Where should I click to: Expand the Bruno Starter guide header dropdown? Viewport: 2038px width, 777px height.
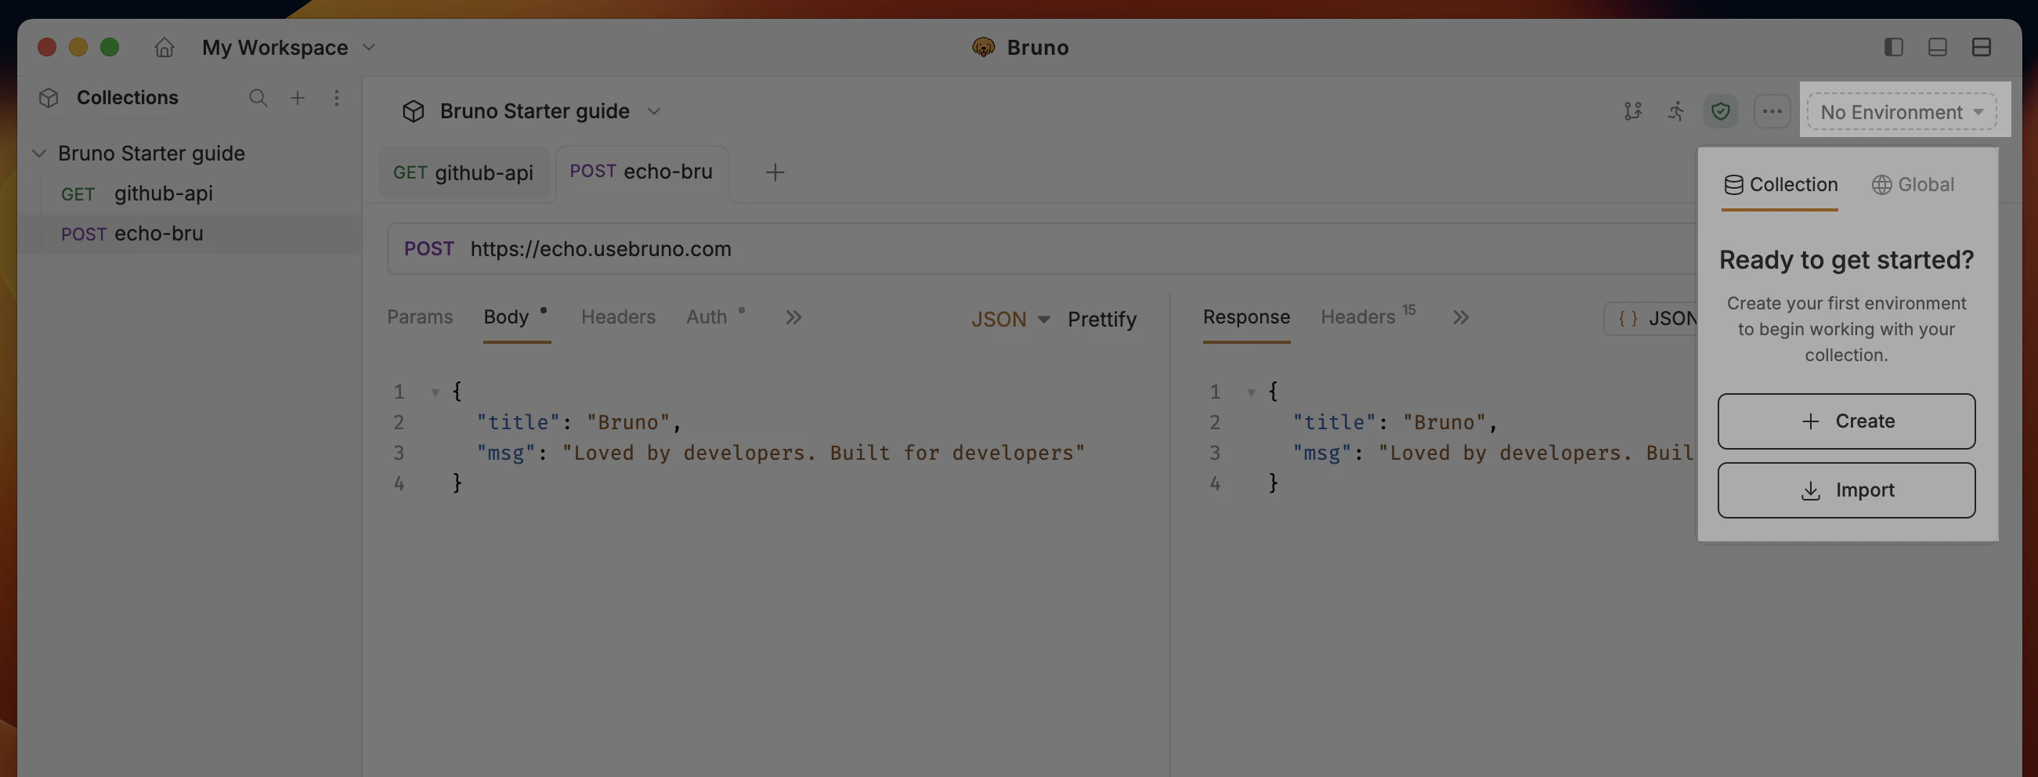click(653, 111)
